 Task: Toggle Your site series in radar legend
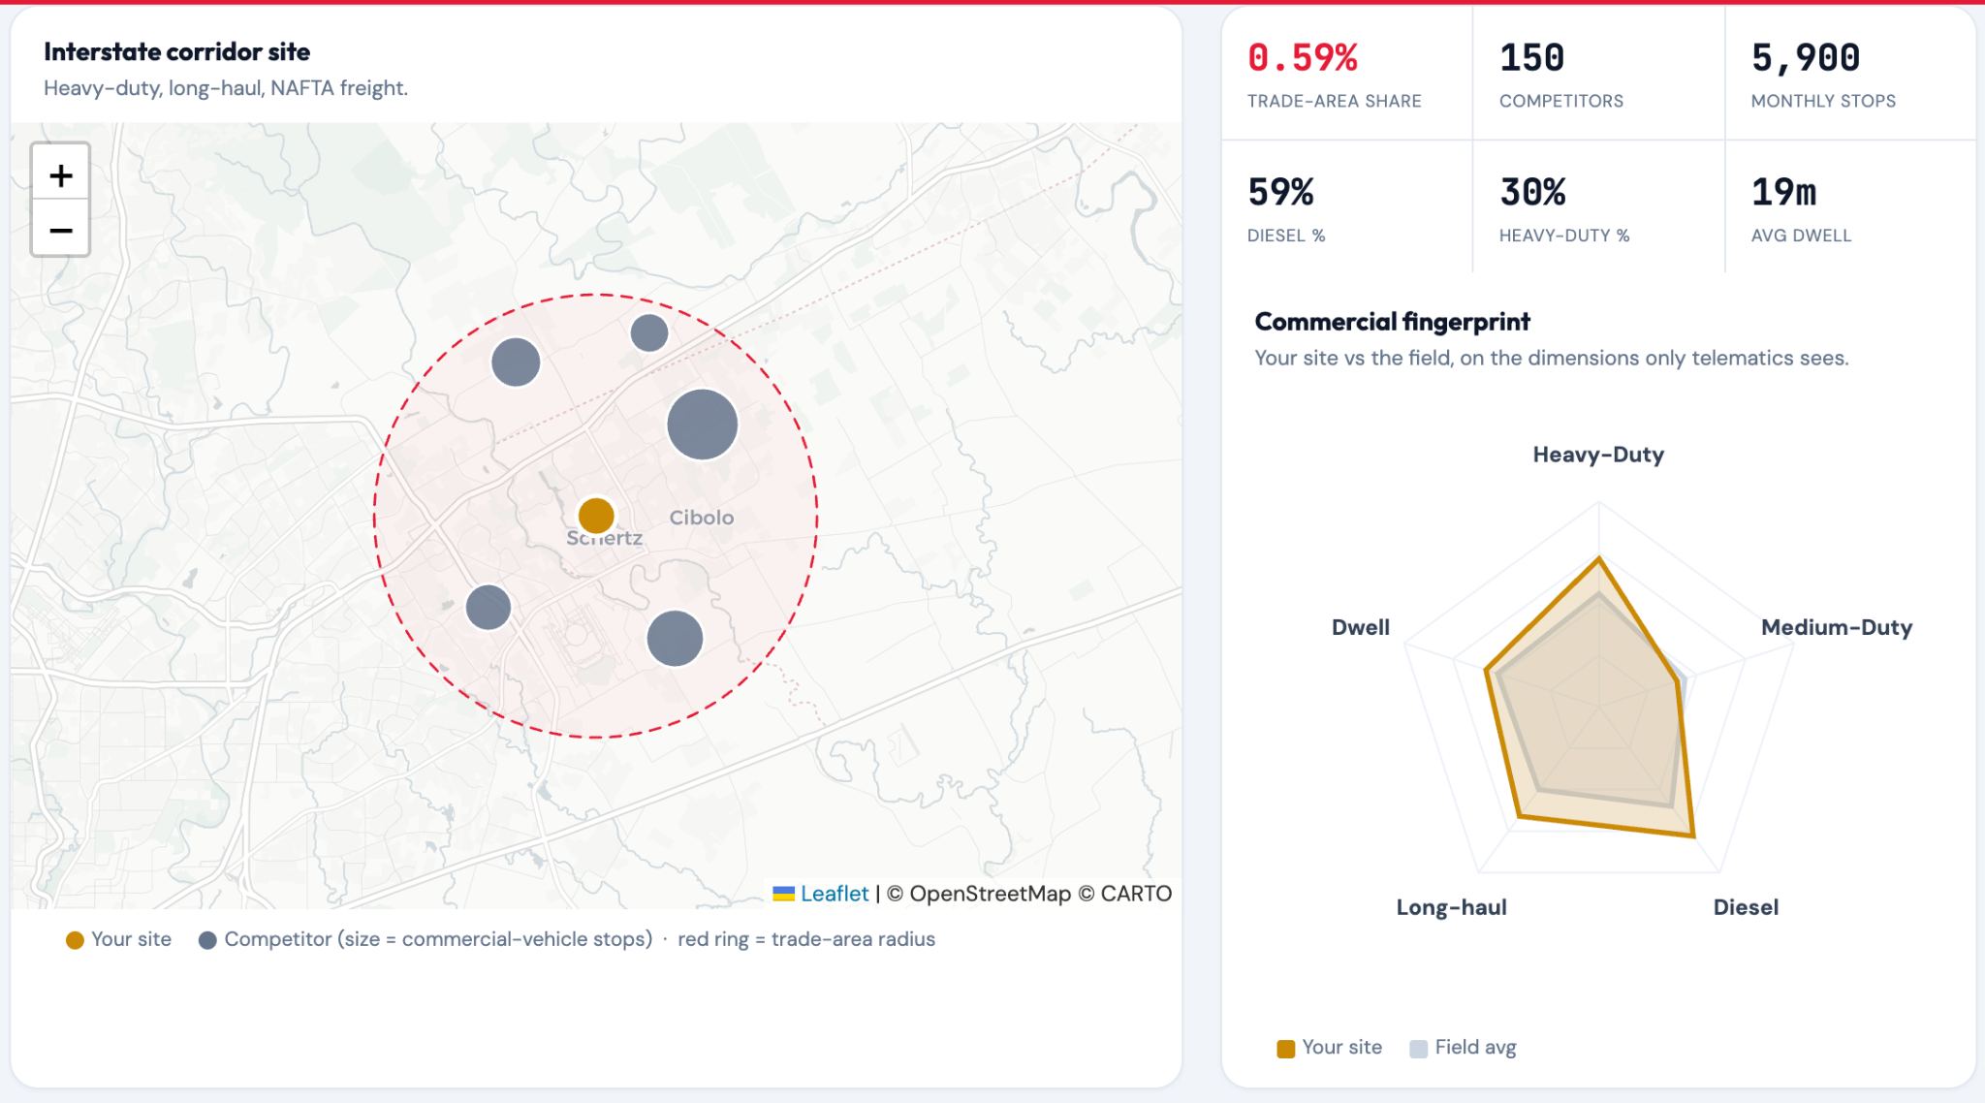pyautogui.click(x=1330, y=1048)
